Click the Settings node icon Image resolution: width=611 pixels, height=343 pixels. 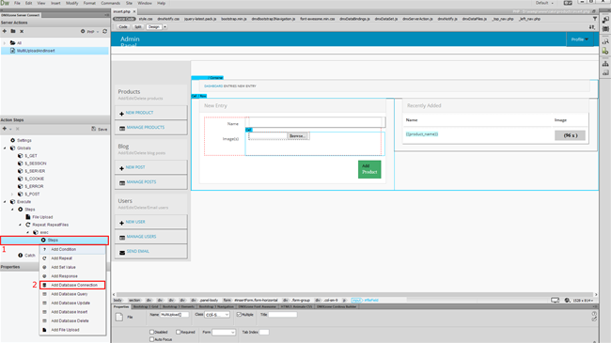[x=13, y=140]
